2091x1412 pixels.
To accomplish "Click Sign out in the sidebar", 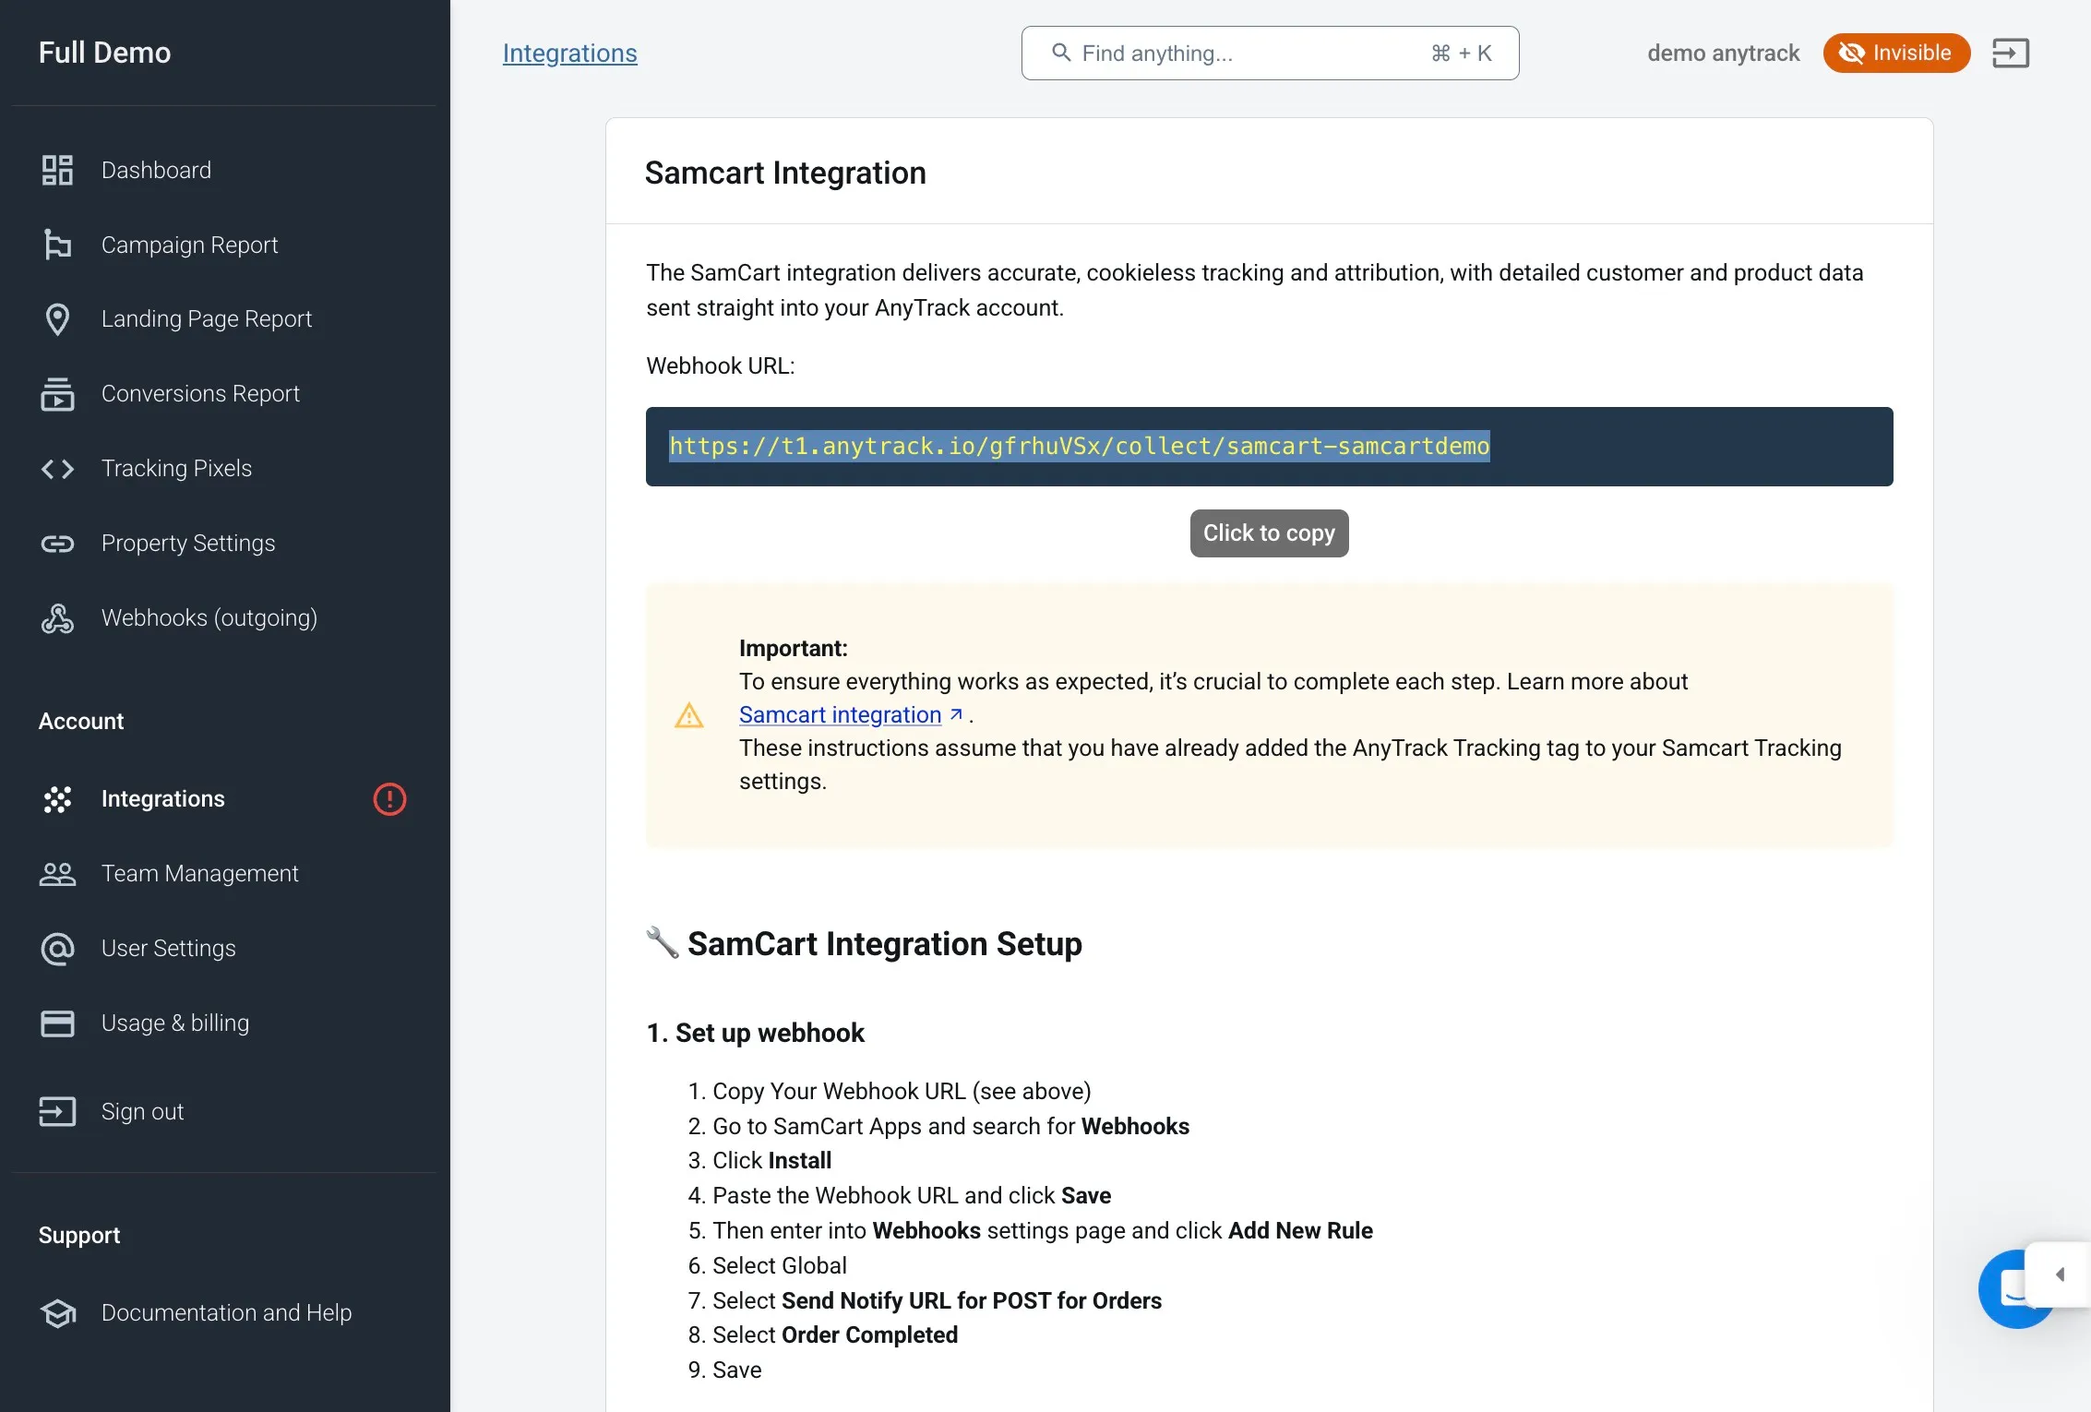I will [142, 1111].
